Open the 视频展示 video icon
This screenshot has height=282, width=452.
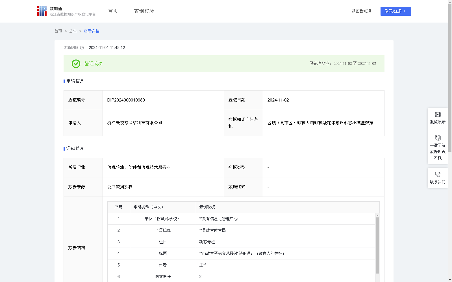[x=438, y=114]
